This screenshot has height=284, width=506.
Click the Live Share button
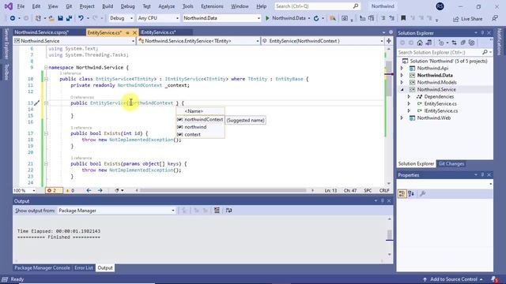point(467,19)
